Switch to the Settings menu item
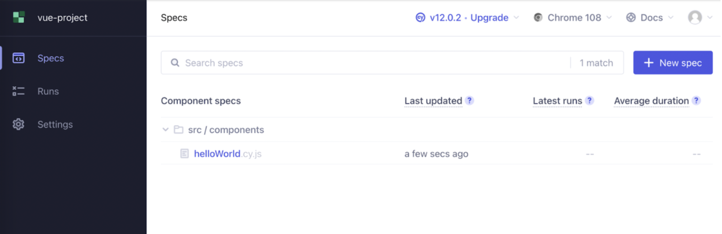This screenshot has height=234, width=722. click(55, 124)
